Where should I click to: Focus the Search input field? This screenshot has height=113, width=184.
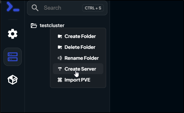tap(67, 8)
